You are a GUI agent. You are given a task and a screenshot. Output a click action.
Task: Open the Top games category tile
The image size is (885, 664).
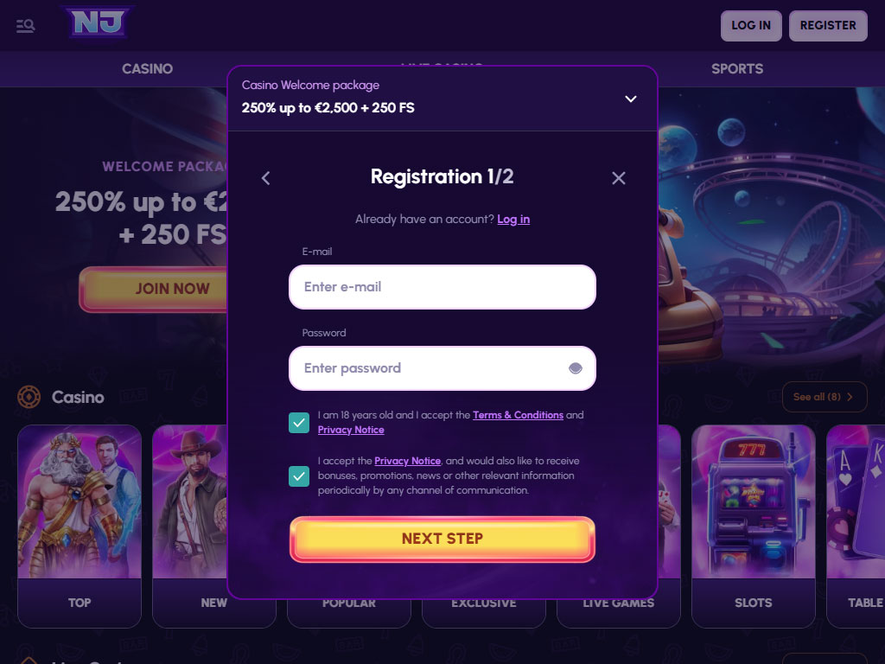point(80,527)
